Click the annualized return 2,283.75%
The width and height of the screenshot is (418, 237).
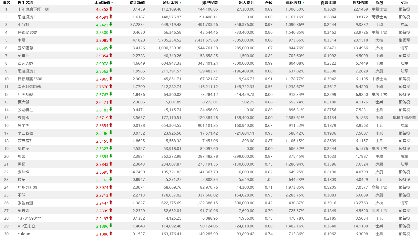click(x=295, y=195)
